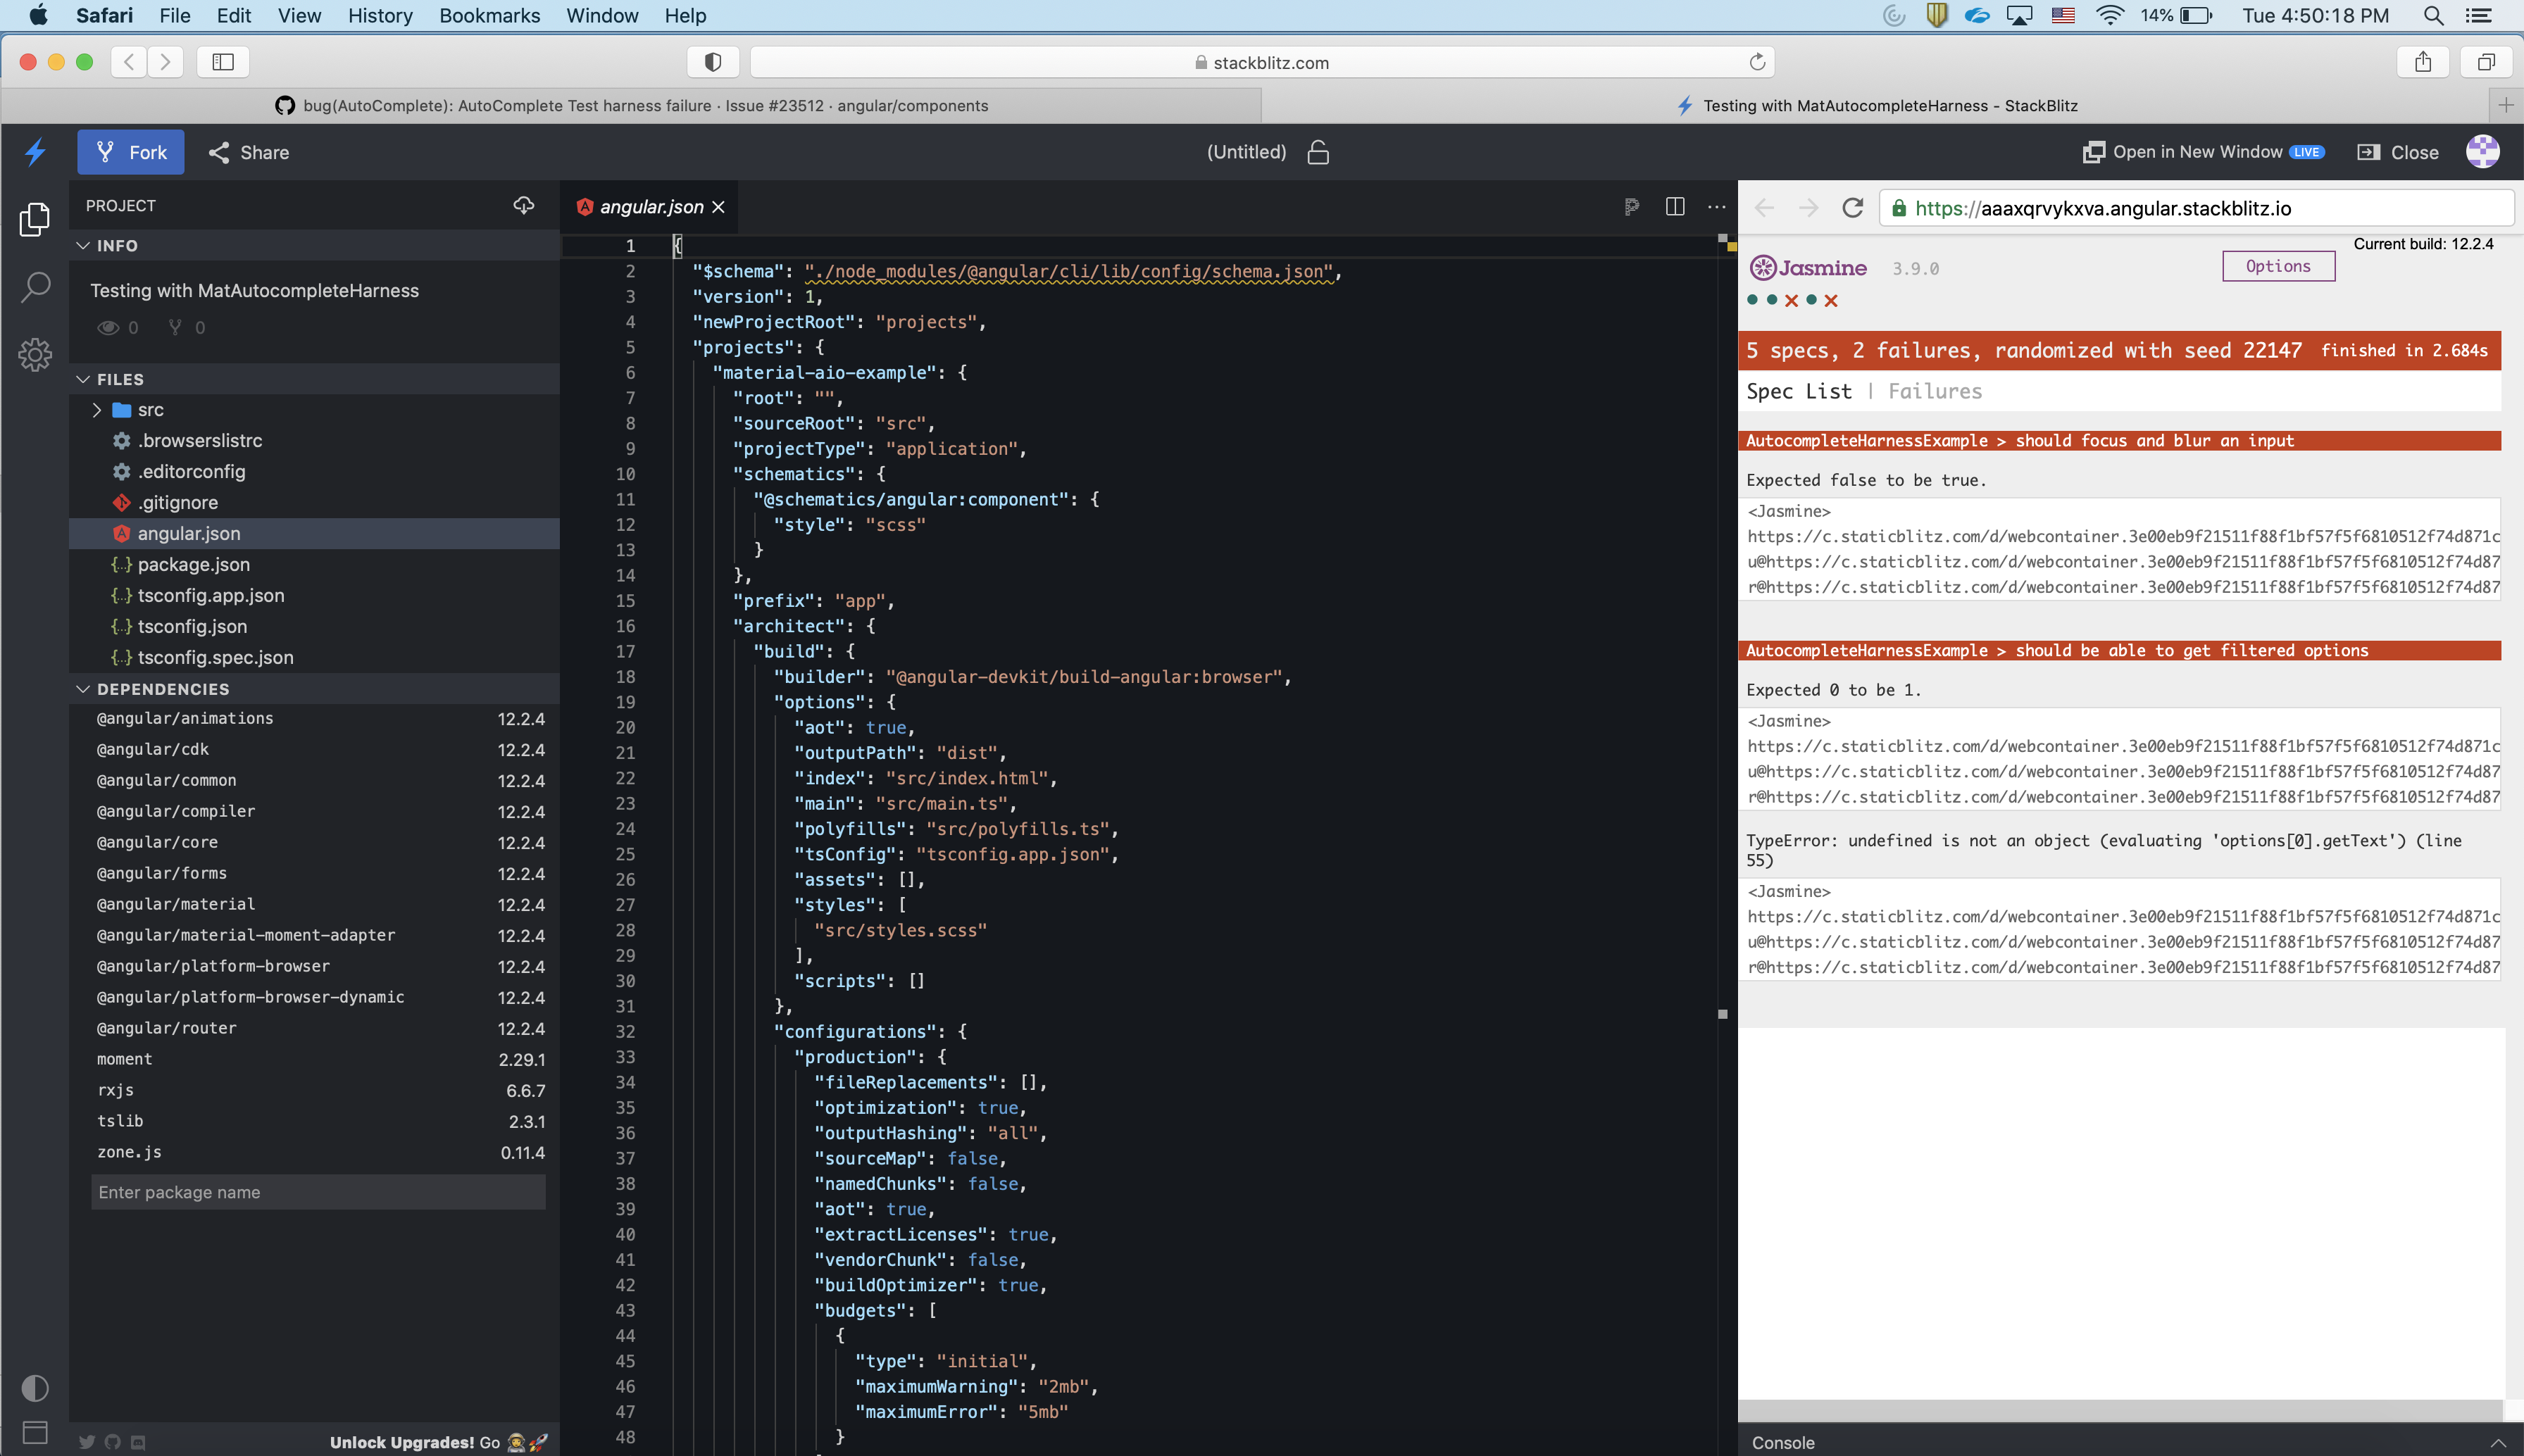Open the settings gear in sidebar
The width and height of the screenshot is (2524, 1456).
(x=35, y=354)
